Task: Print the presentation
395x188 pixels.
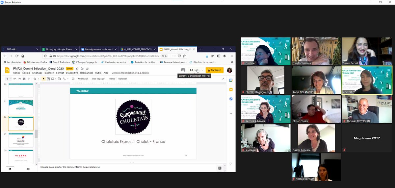Action: pos(24,79)
